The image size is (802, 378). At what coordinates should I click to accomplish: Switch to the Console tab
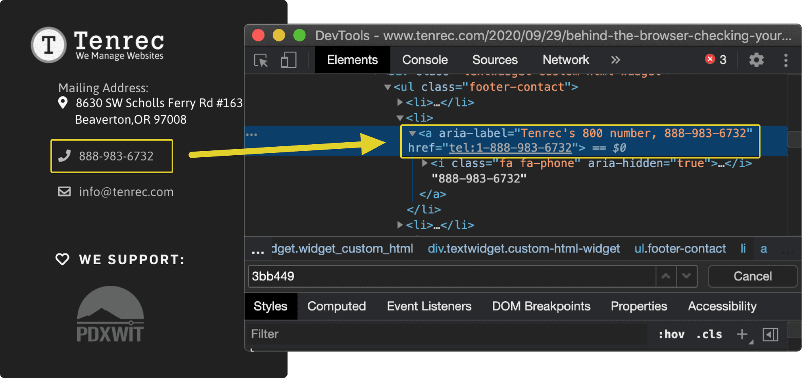[x=425, y=60]
